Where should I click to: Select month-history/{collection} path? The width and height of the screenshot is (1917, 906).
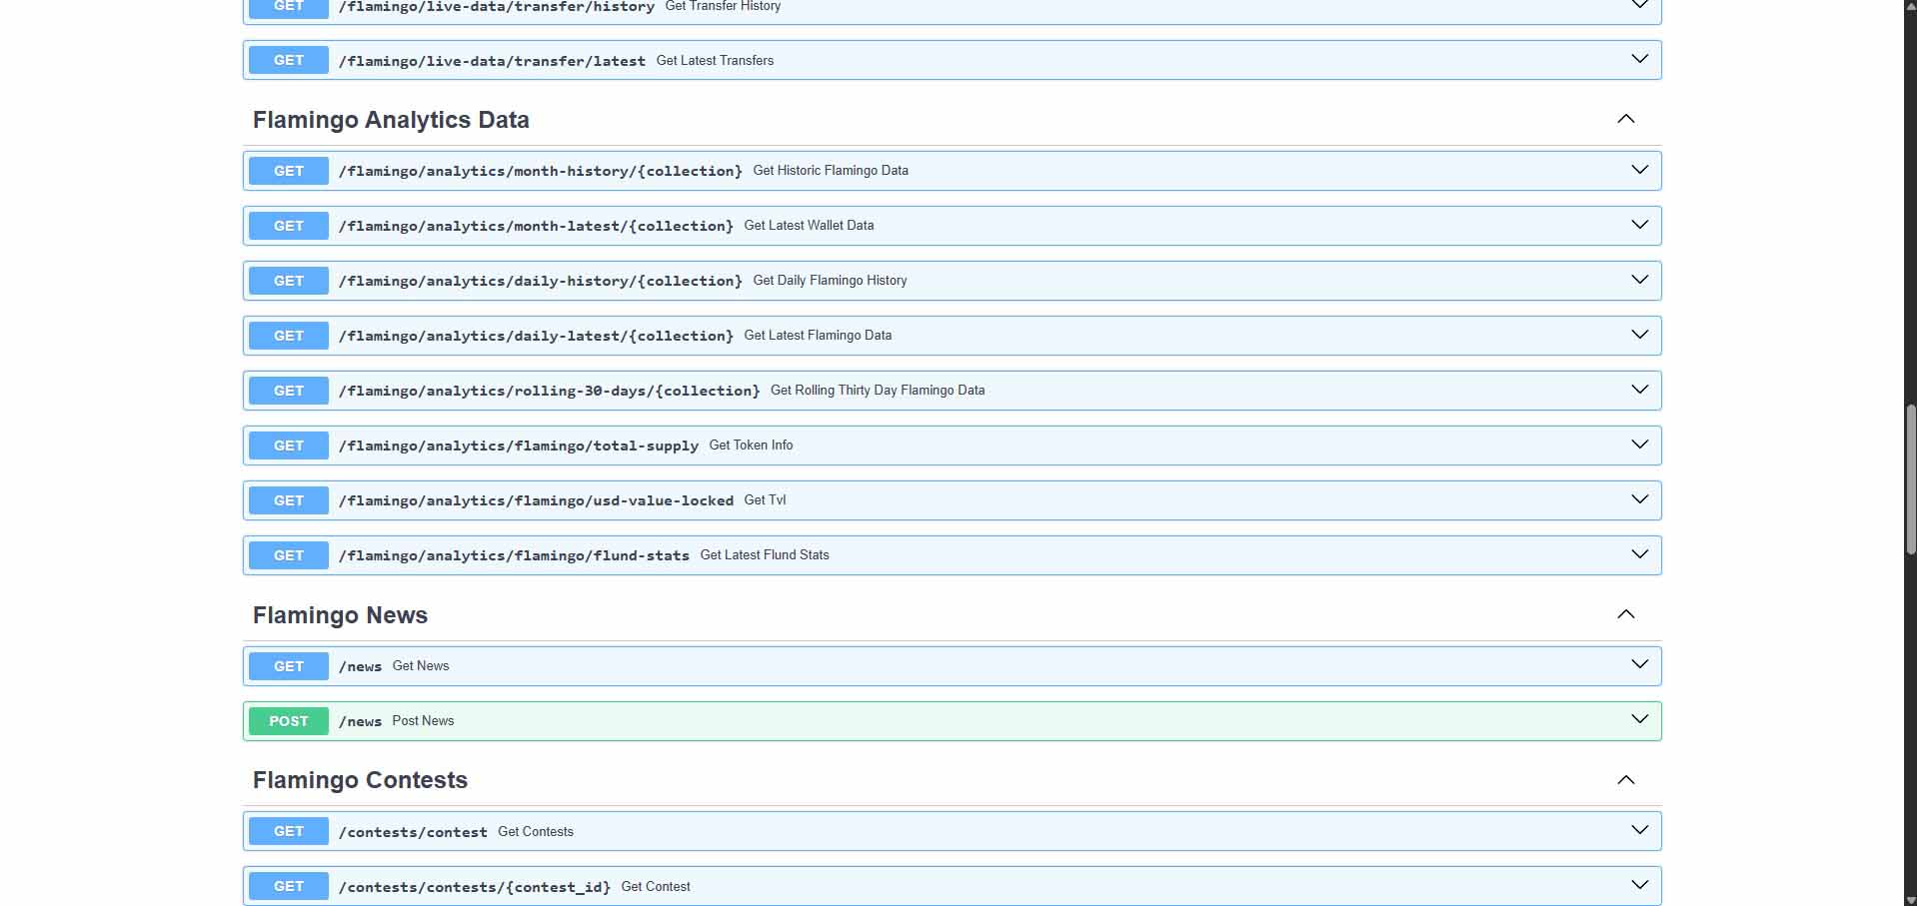tap(541, 171)
